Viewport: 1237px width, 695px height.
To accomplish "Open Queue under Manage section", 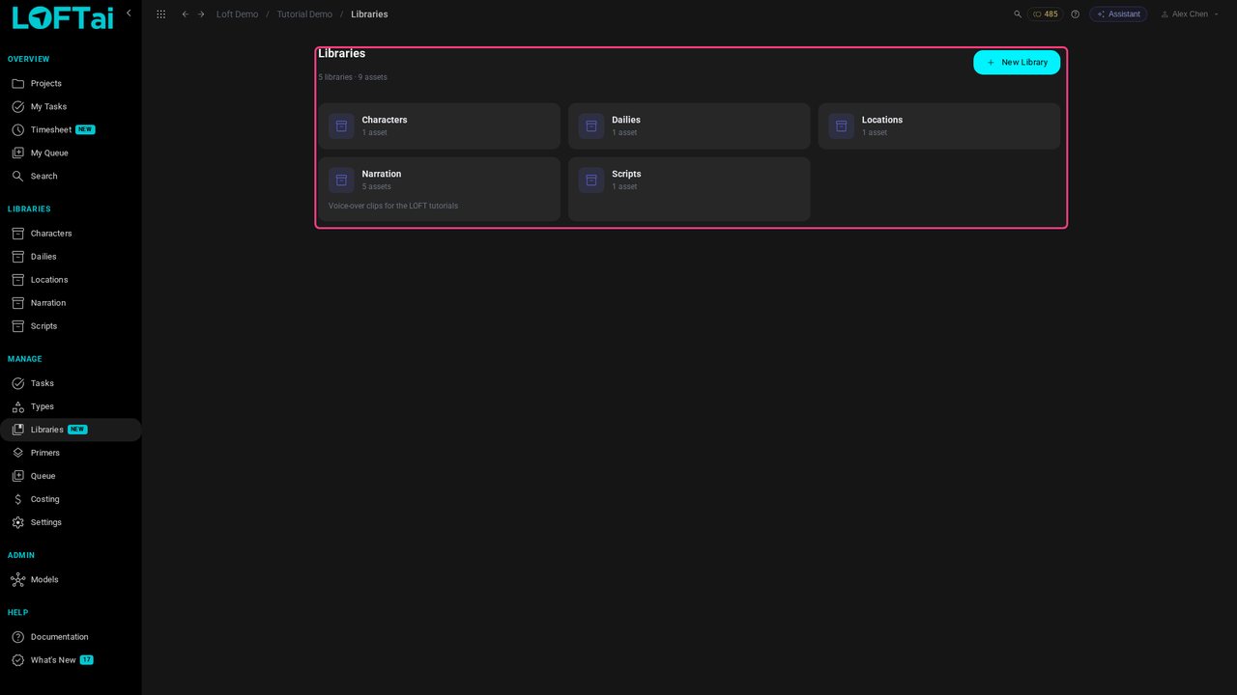I will point(71,476).
